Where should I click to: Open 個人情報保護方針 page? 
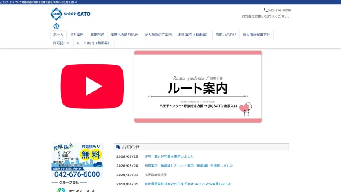(256, 35)
